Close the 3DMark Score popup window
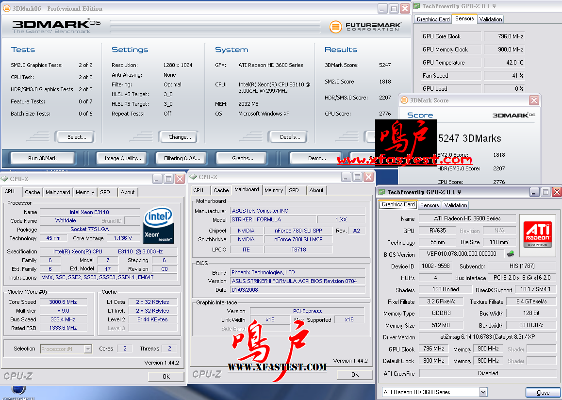Viewport: 562px width, 400px height. 534,100
